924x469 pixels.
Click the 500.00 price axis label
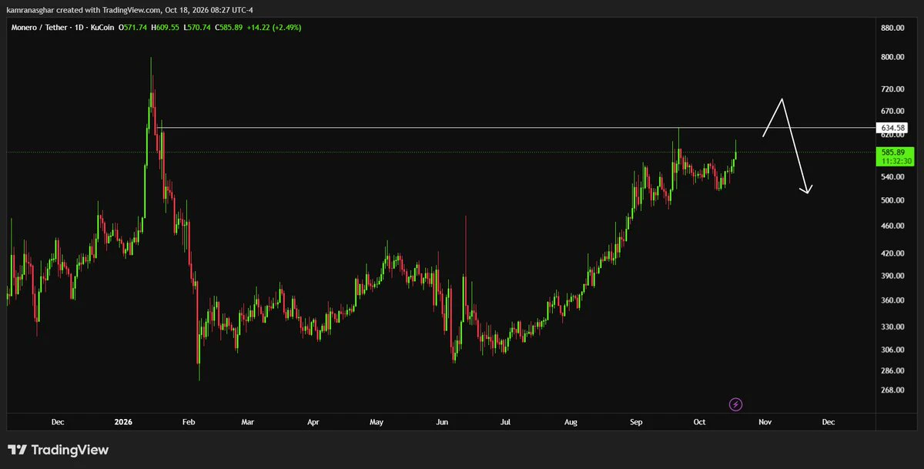(893, 200)
